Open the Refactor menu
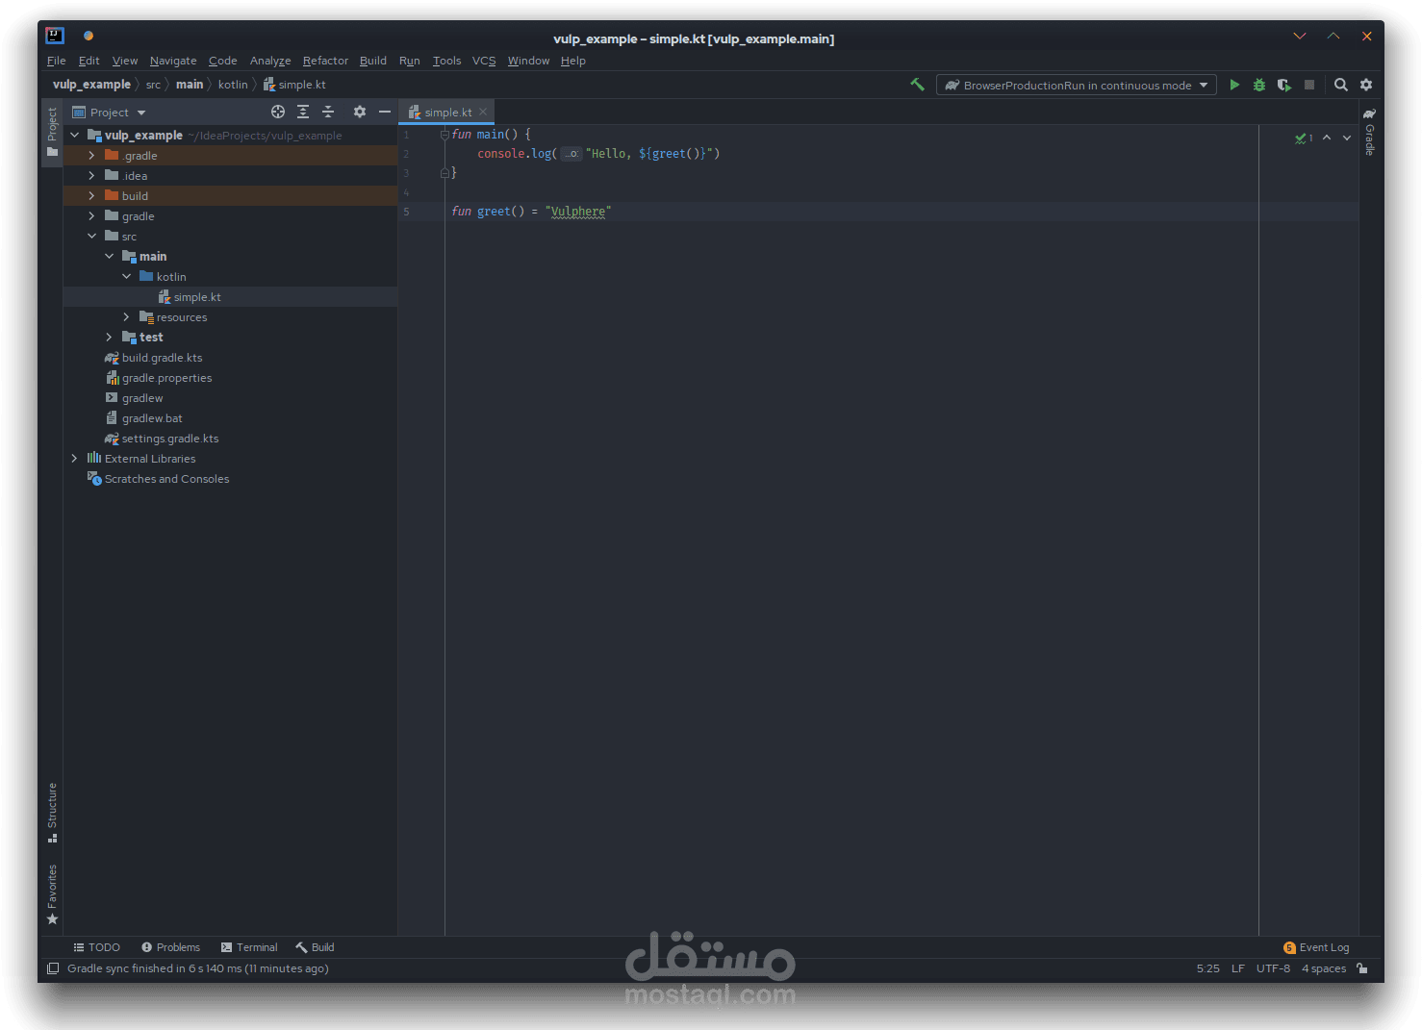The image size is (1422, 1030). coord(325,61)
